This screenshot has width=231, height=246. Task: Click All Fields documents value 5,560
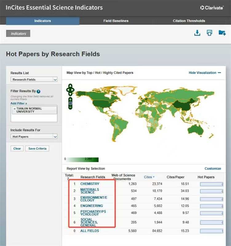coord(132,231)
